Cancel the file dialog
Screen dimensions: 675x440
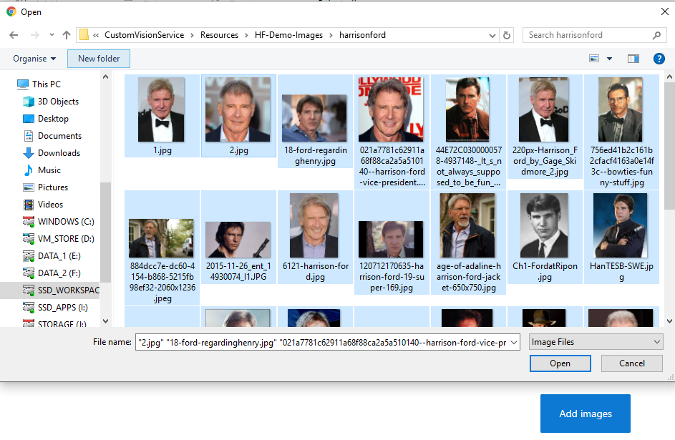(x=631, y=363)
